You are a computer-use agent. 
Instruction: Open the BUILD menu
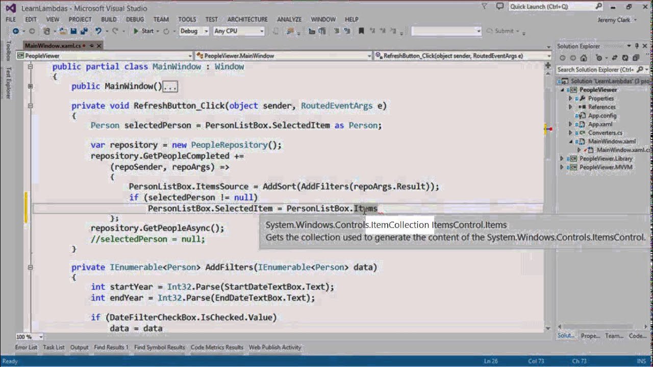[x=109, y=19]
